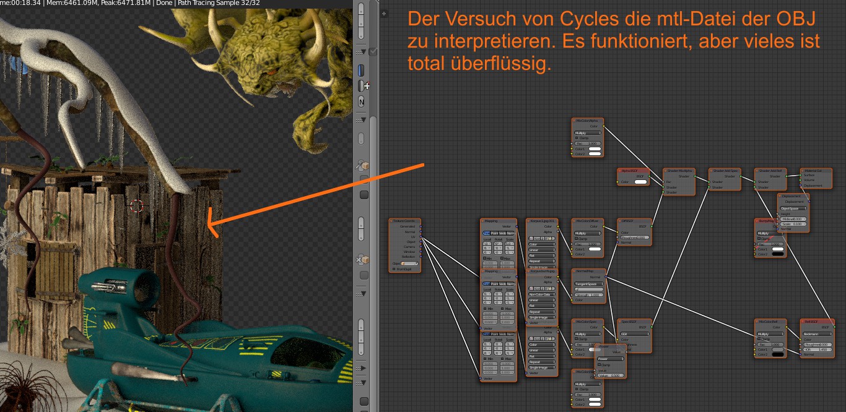846x412 pixels.
Task: Enable fromDupli checkbox in Texture Coords node
Action: click(395, 269)
